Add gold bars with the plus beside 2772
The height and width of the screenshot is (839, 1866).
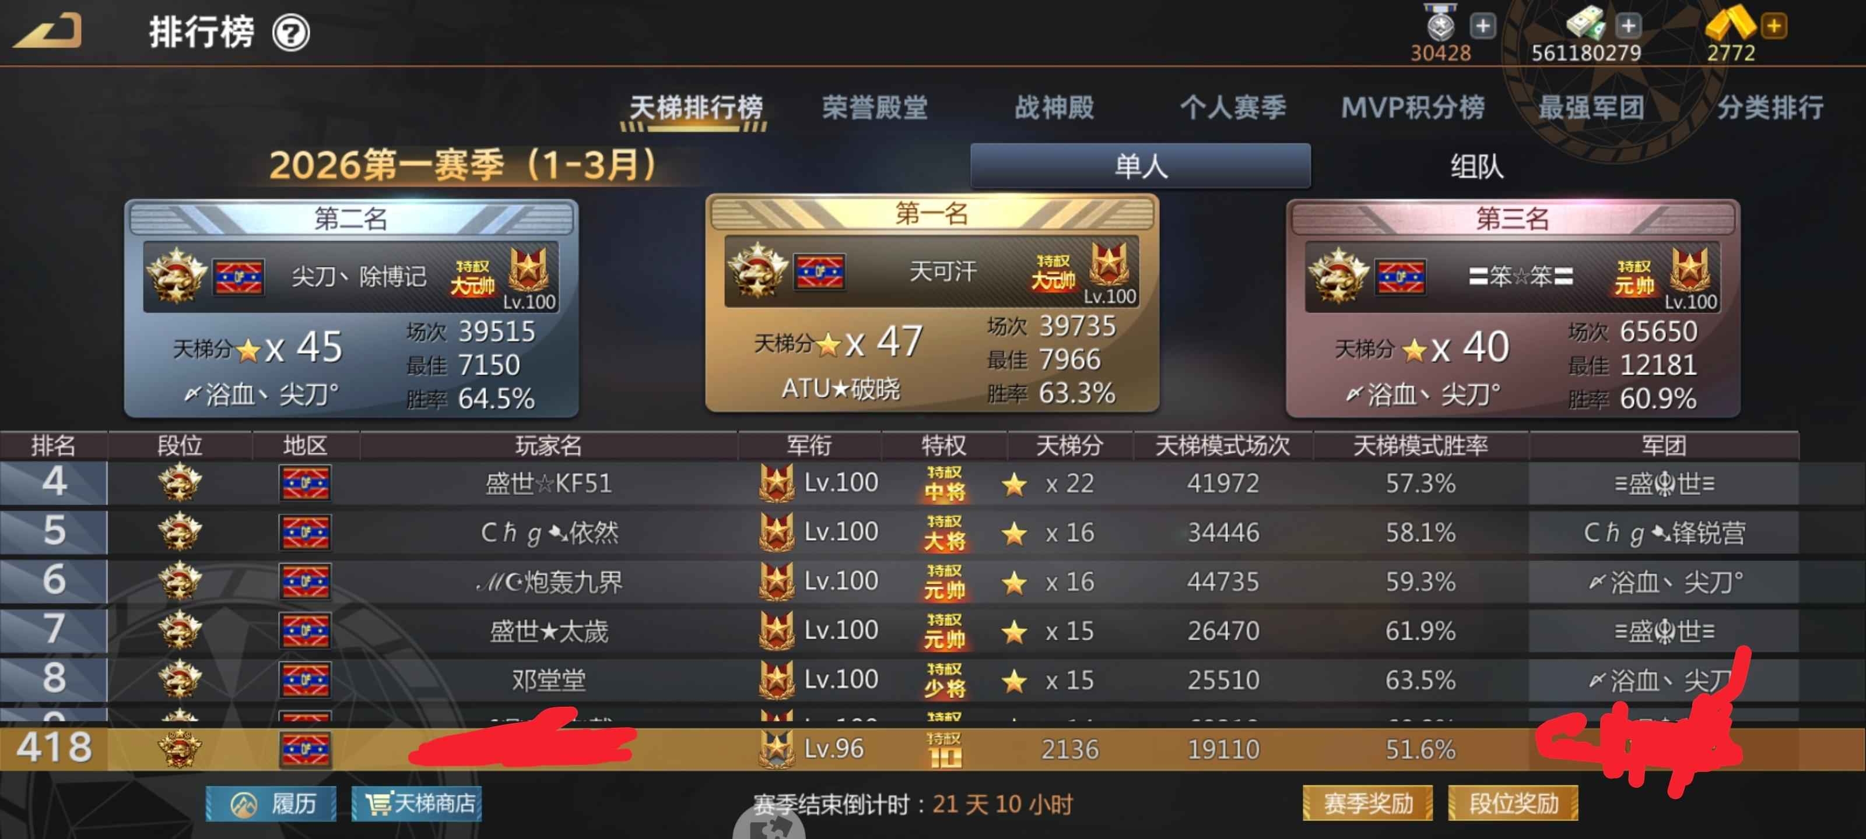pyautogui.click(x=1774, y=26)
